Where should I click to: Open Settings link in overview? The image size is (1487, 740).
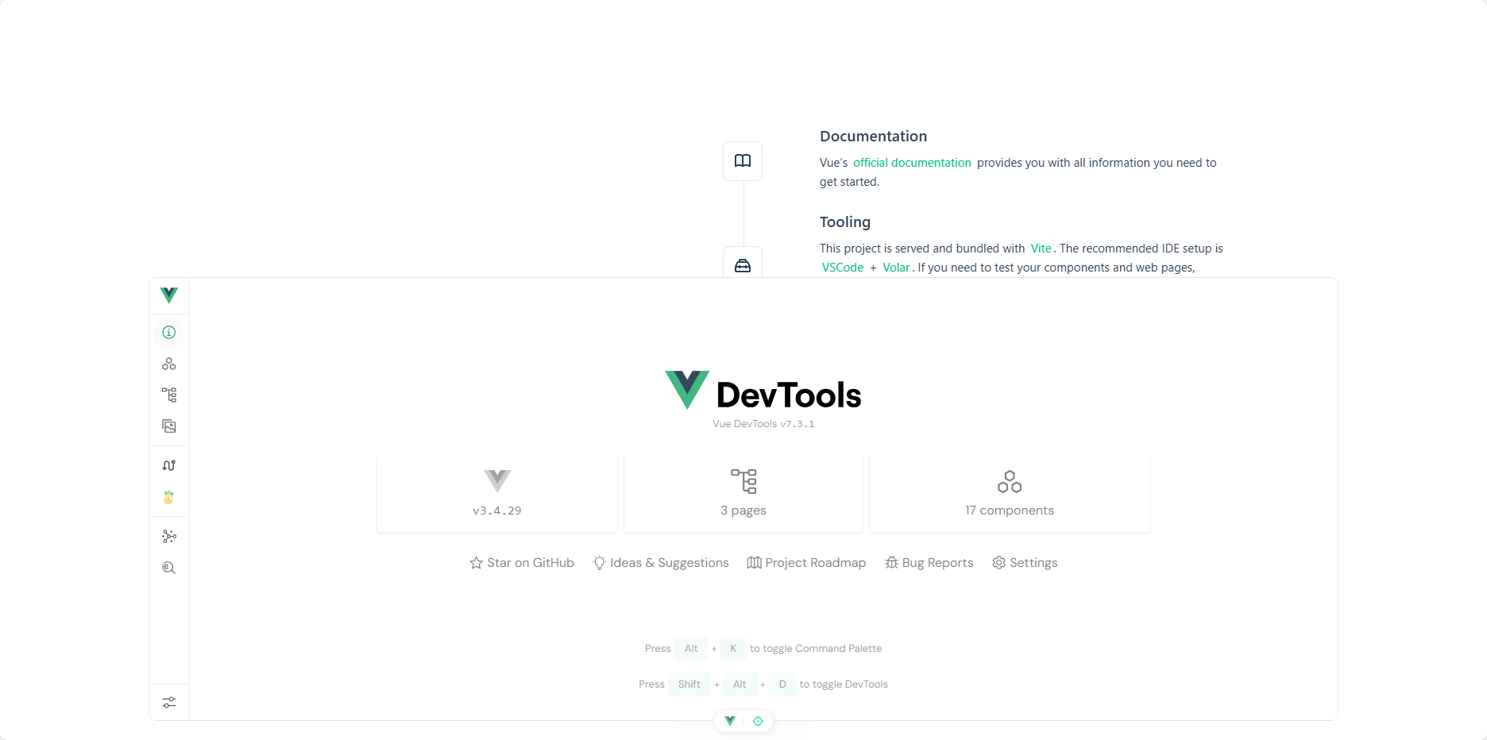[1025, 563]
